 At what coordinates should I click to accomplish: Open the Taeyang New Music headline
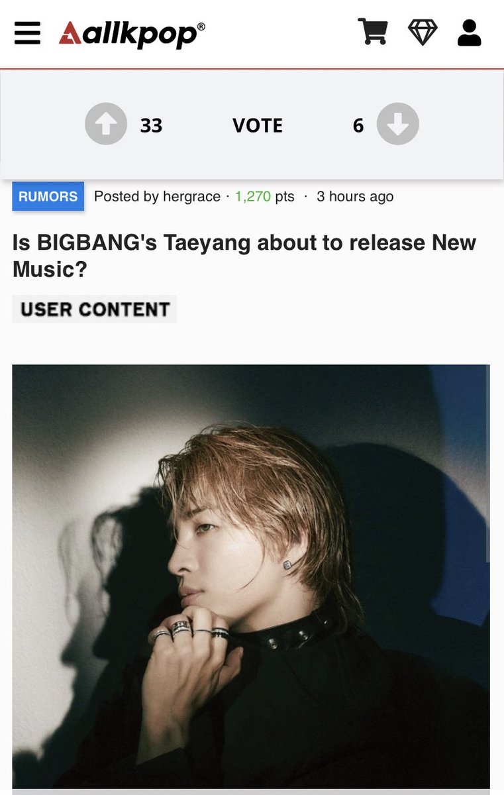pos(244,256)
